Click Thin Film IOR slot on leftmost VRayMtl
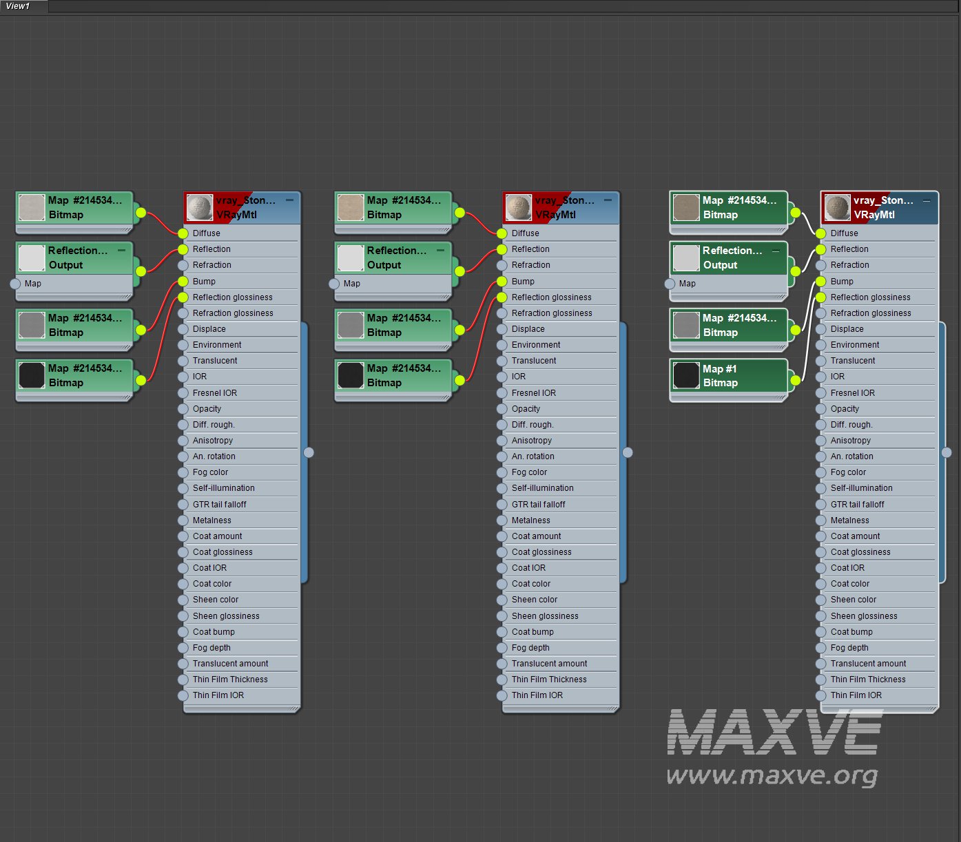This screenshot has width=961, height=842. click(x=218, y=695)
